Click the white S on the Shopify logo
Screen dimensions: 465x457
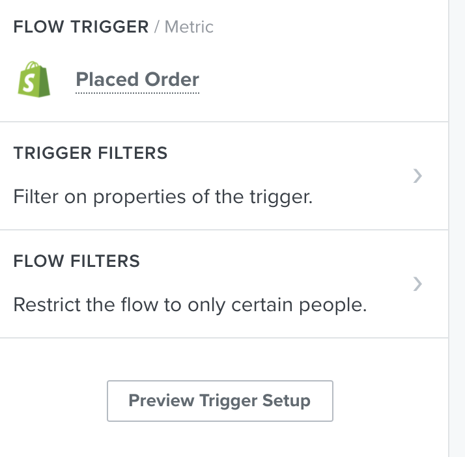coord(29,83)
